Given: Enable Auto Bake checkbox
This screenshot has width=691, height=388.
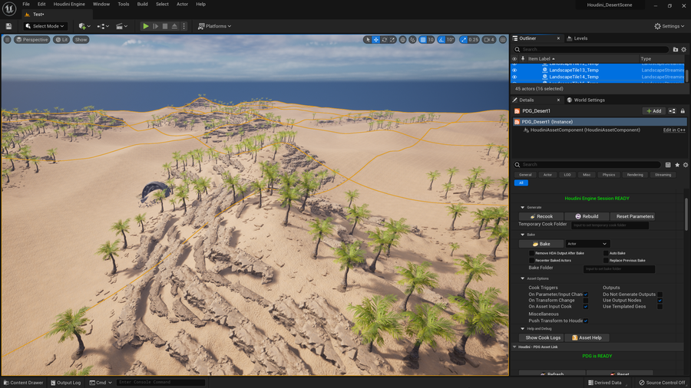Looking at the screenshot, I should (605, 252).
